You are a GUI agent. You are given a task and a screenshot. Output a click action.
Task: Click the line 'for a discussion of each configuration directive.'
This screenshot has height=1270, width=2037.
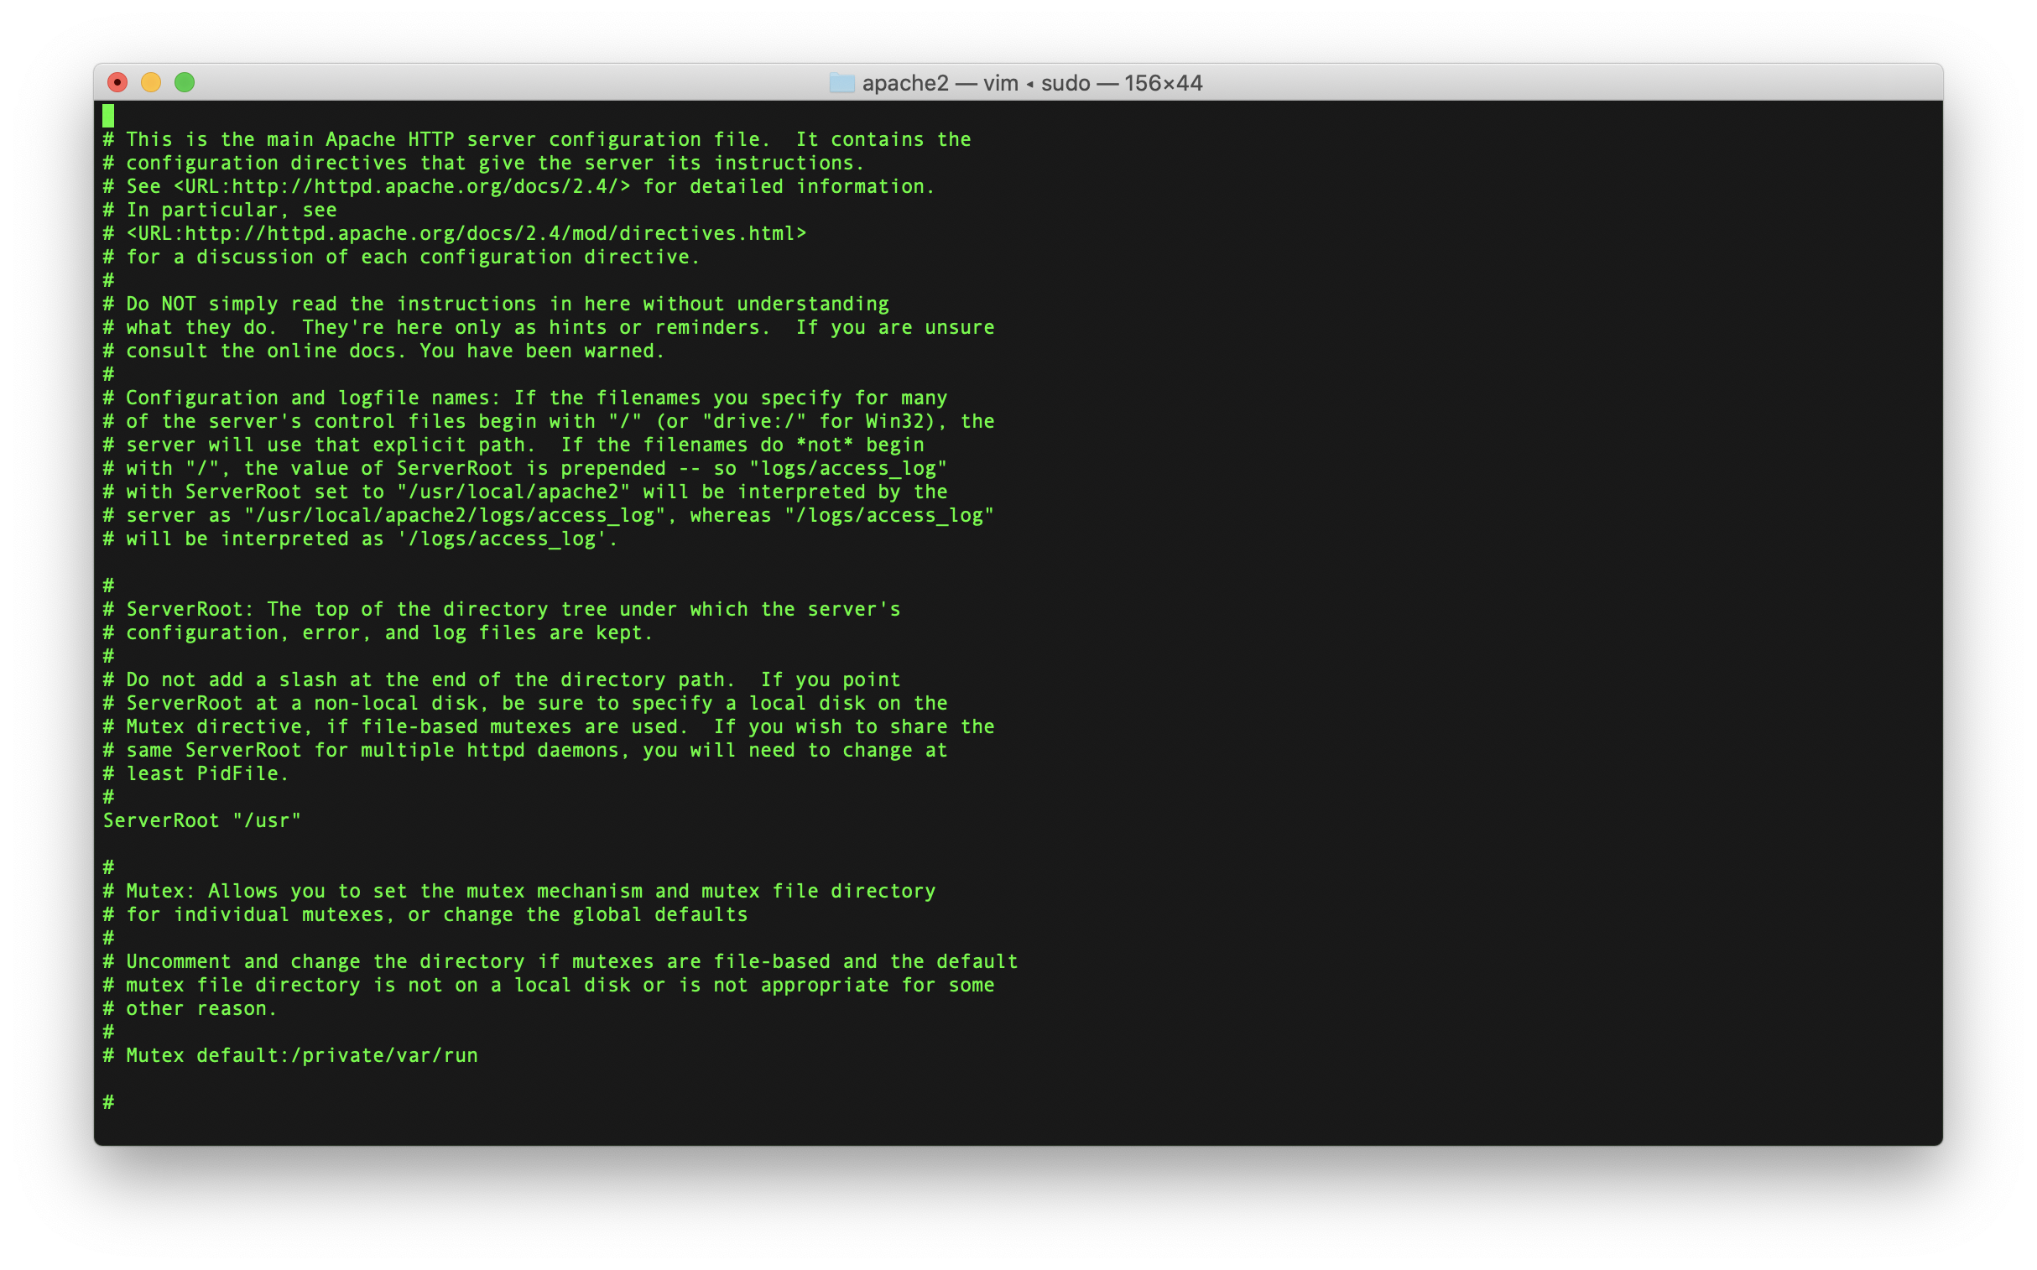pos(402,257)
